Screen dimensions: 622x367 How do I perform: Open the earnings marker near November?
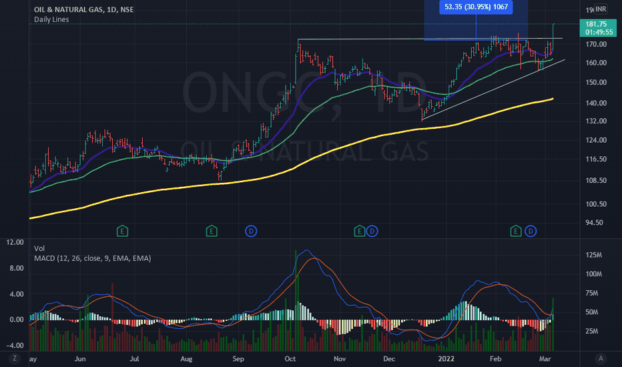tap(360, 231)
